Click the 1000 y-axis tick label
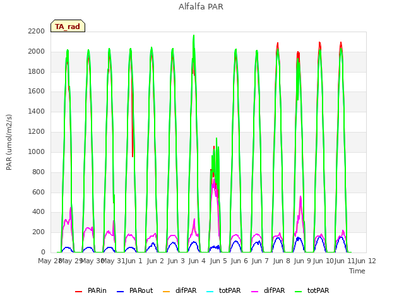Viewport: 404px width, 303px height. (x=37, y=151)
